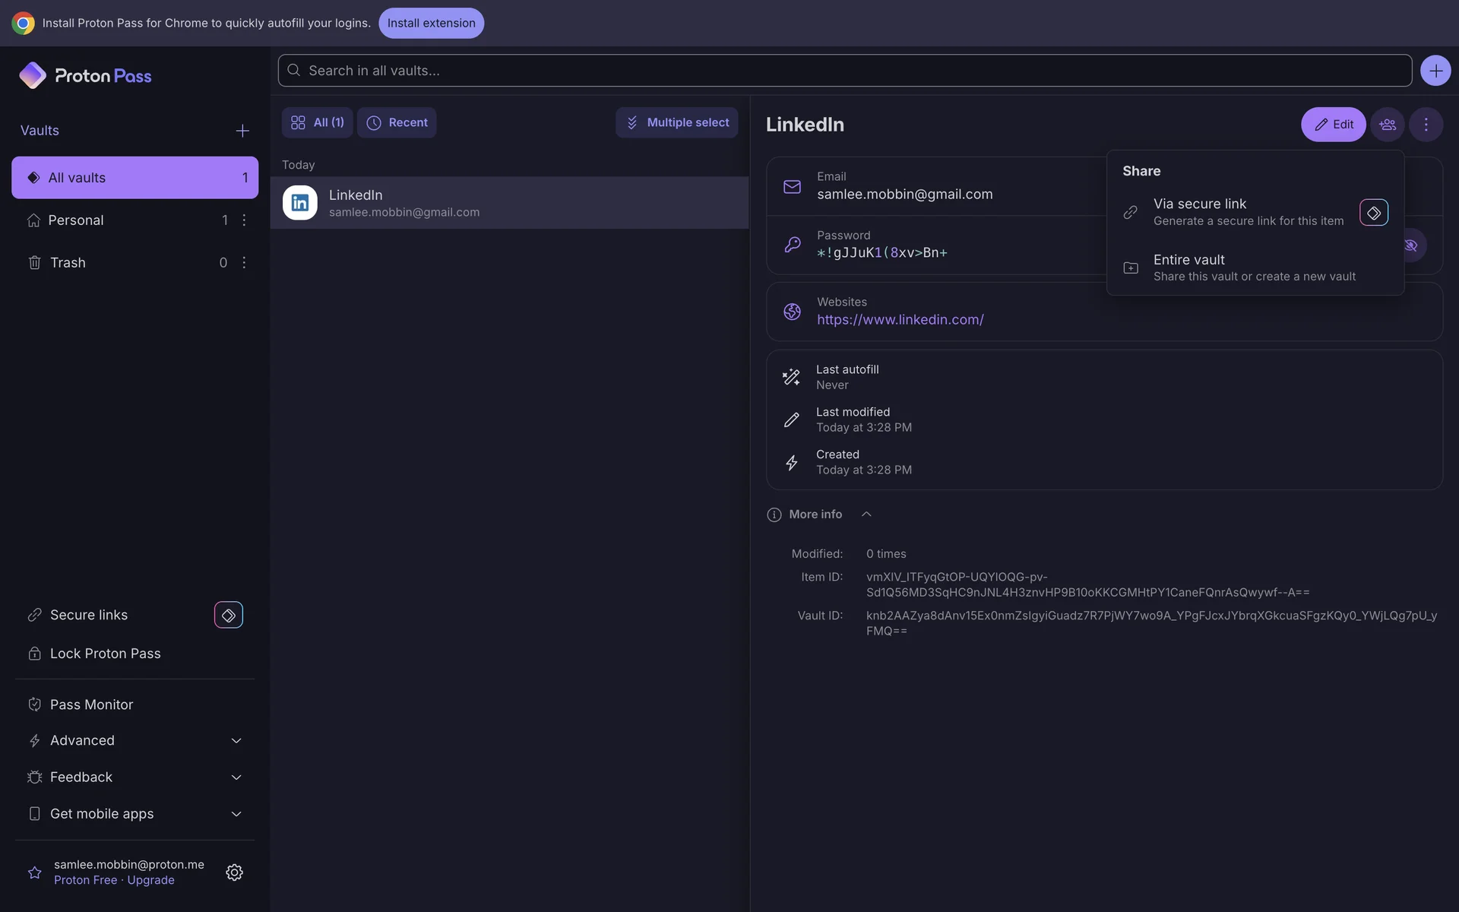Image resolution: width=1459 pixels, height=912 pixels.
Task: Click the LinkedIn item icon thumbnail
Action: [300, 203]
